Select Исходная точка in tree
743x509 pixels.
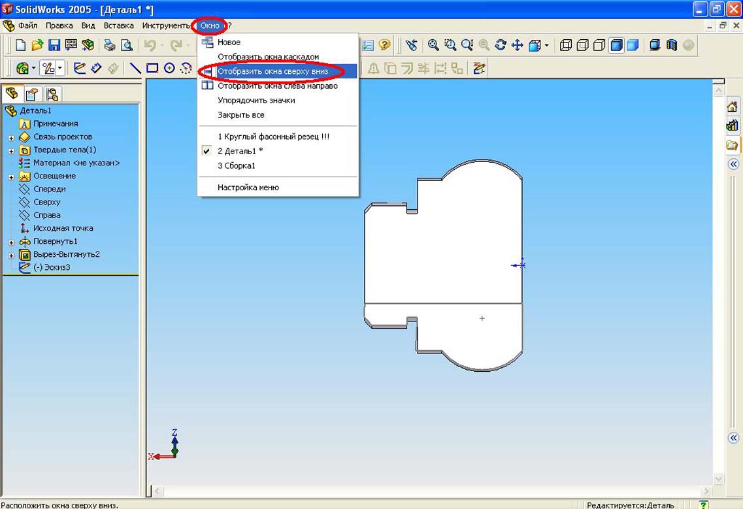coord(63,228)
